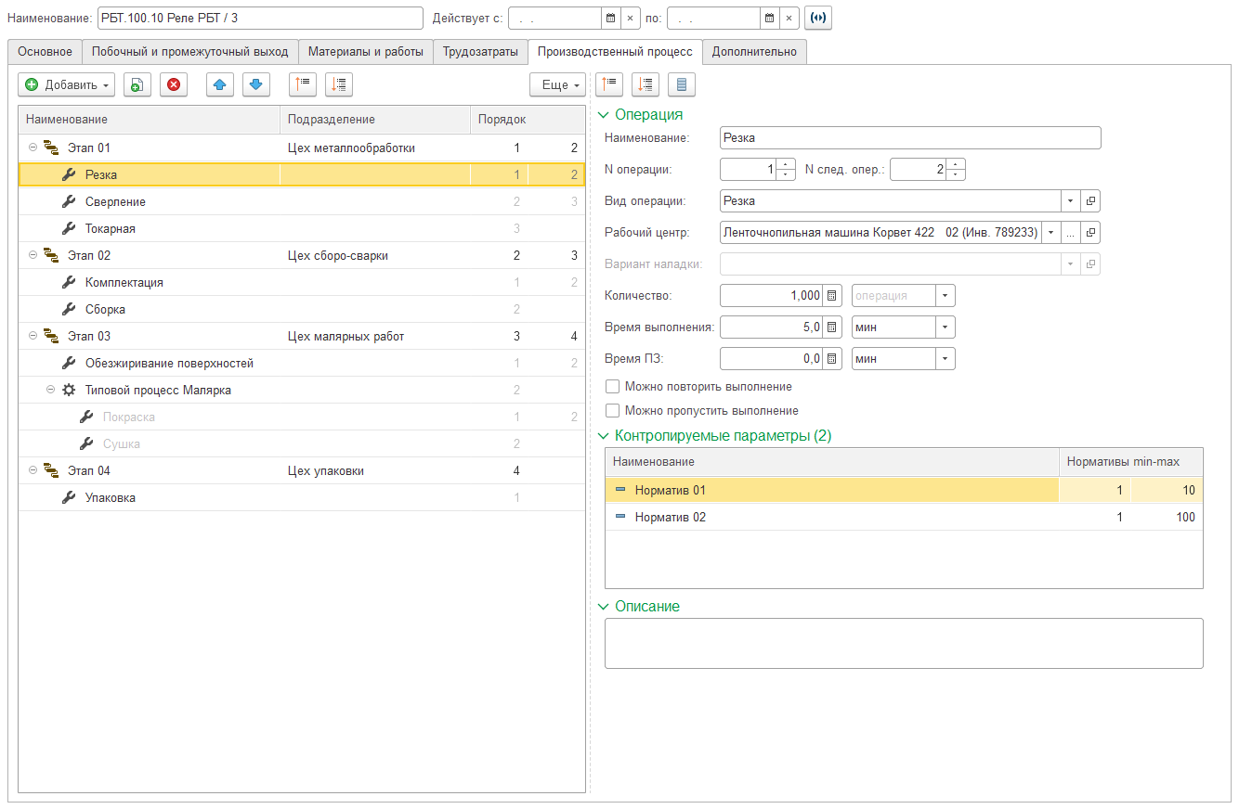Enable Можно пропустить выполнение checkbox

tap(612, 411)
